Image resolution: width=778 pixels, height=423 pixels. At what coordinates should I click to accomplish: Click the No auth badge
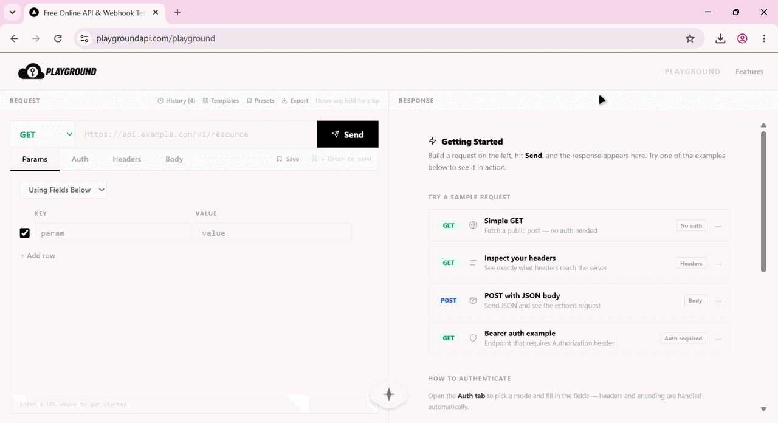point(691,225)
